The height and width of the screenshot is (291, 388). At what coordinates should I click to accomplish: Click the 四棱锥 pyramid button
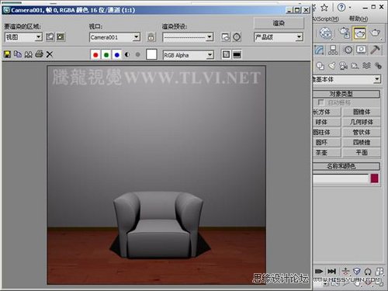362,142
